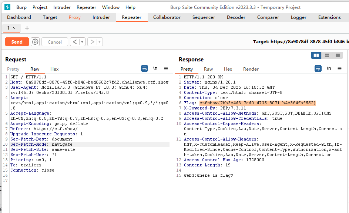Screen dimensions: 349x213
Task: Click the Burp Suite logo icon
Action: click(7, 7)
